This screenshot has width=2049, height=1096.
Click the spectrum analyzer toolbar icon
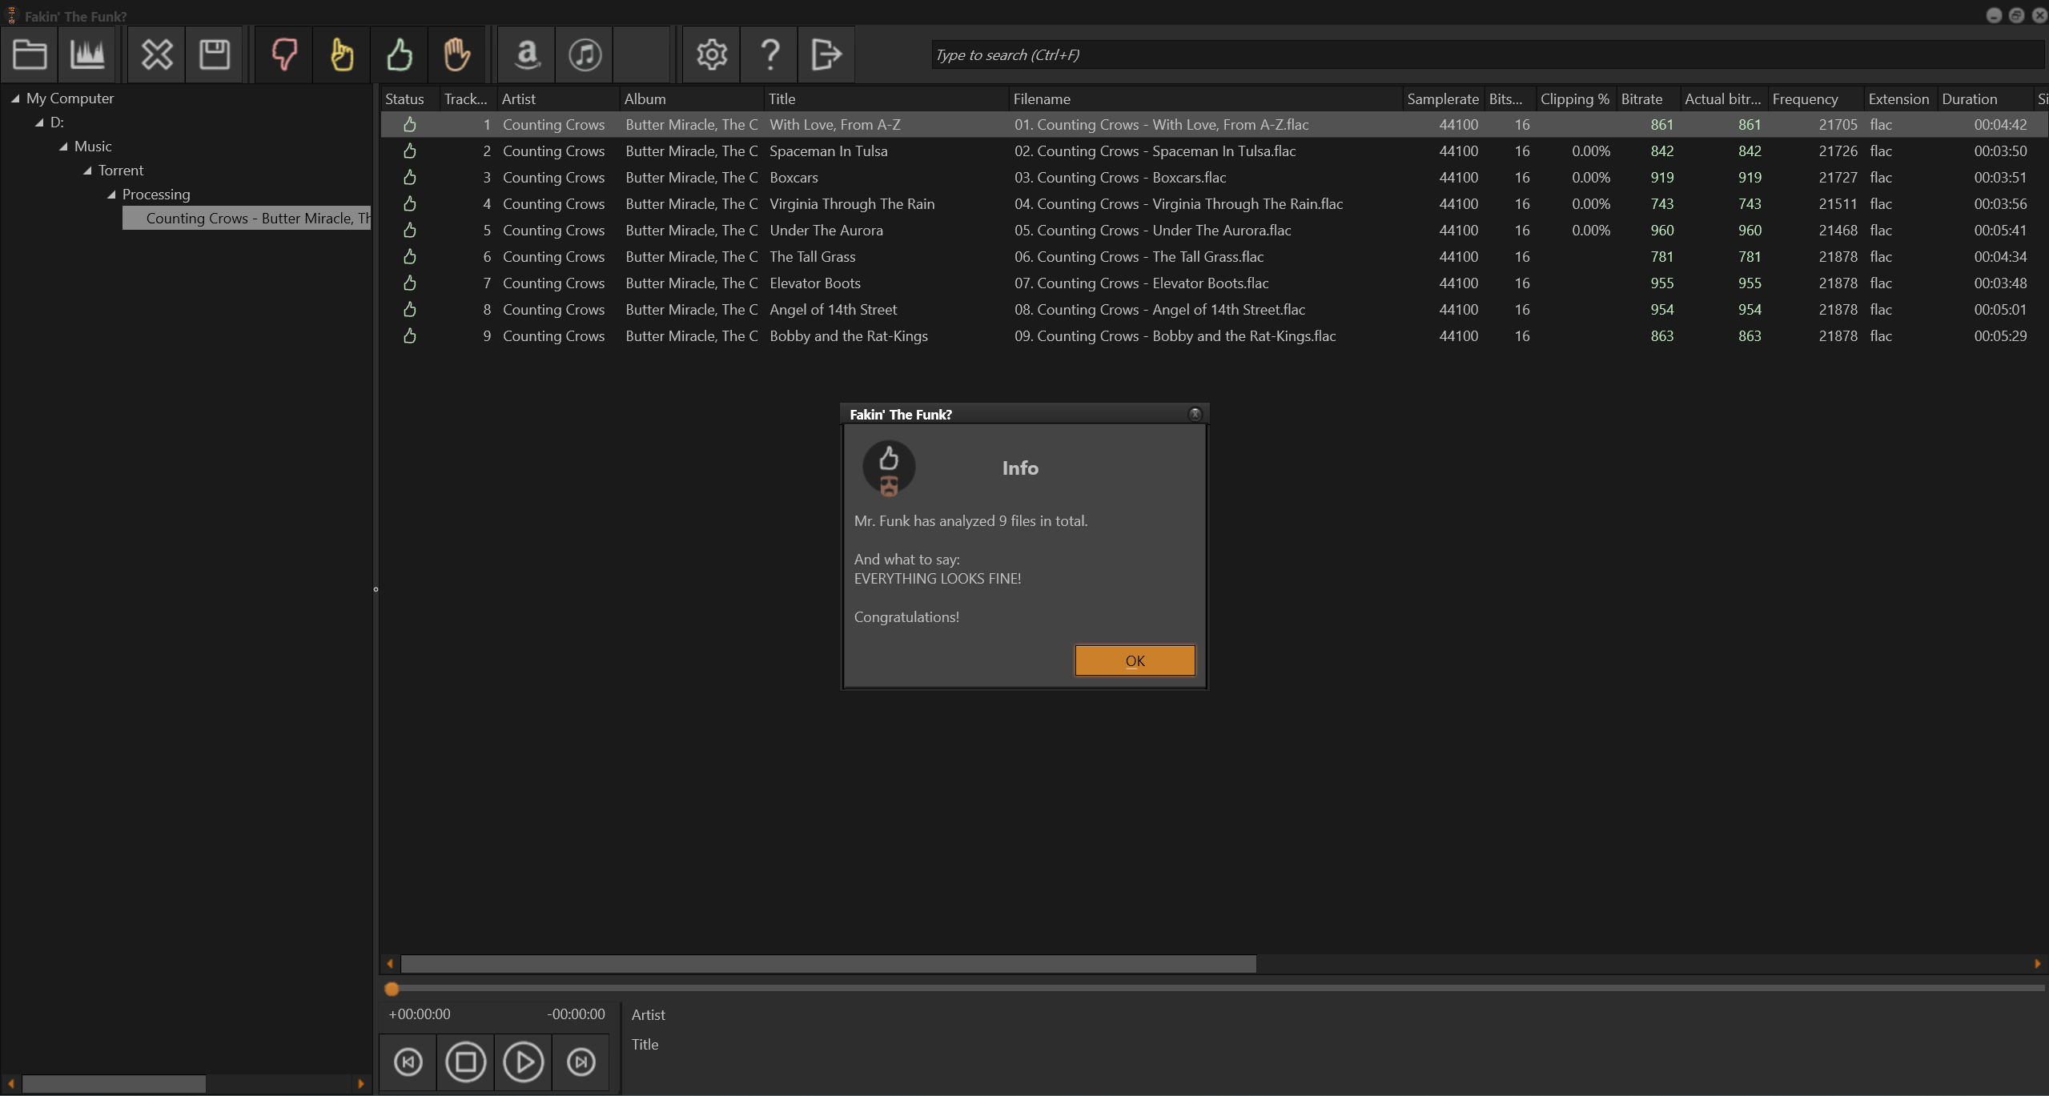[x=87, y=54]
